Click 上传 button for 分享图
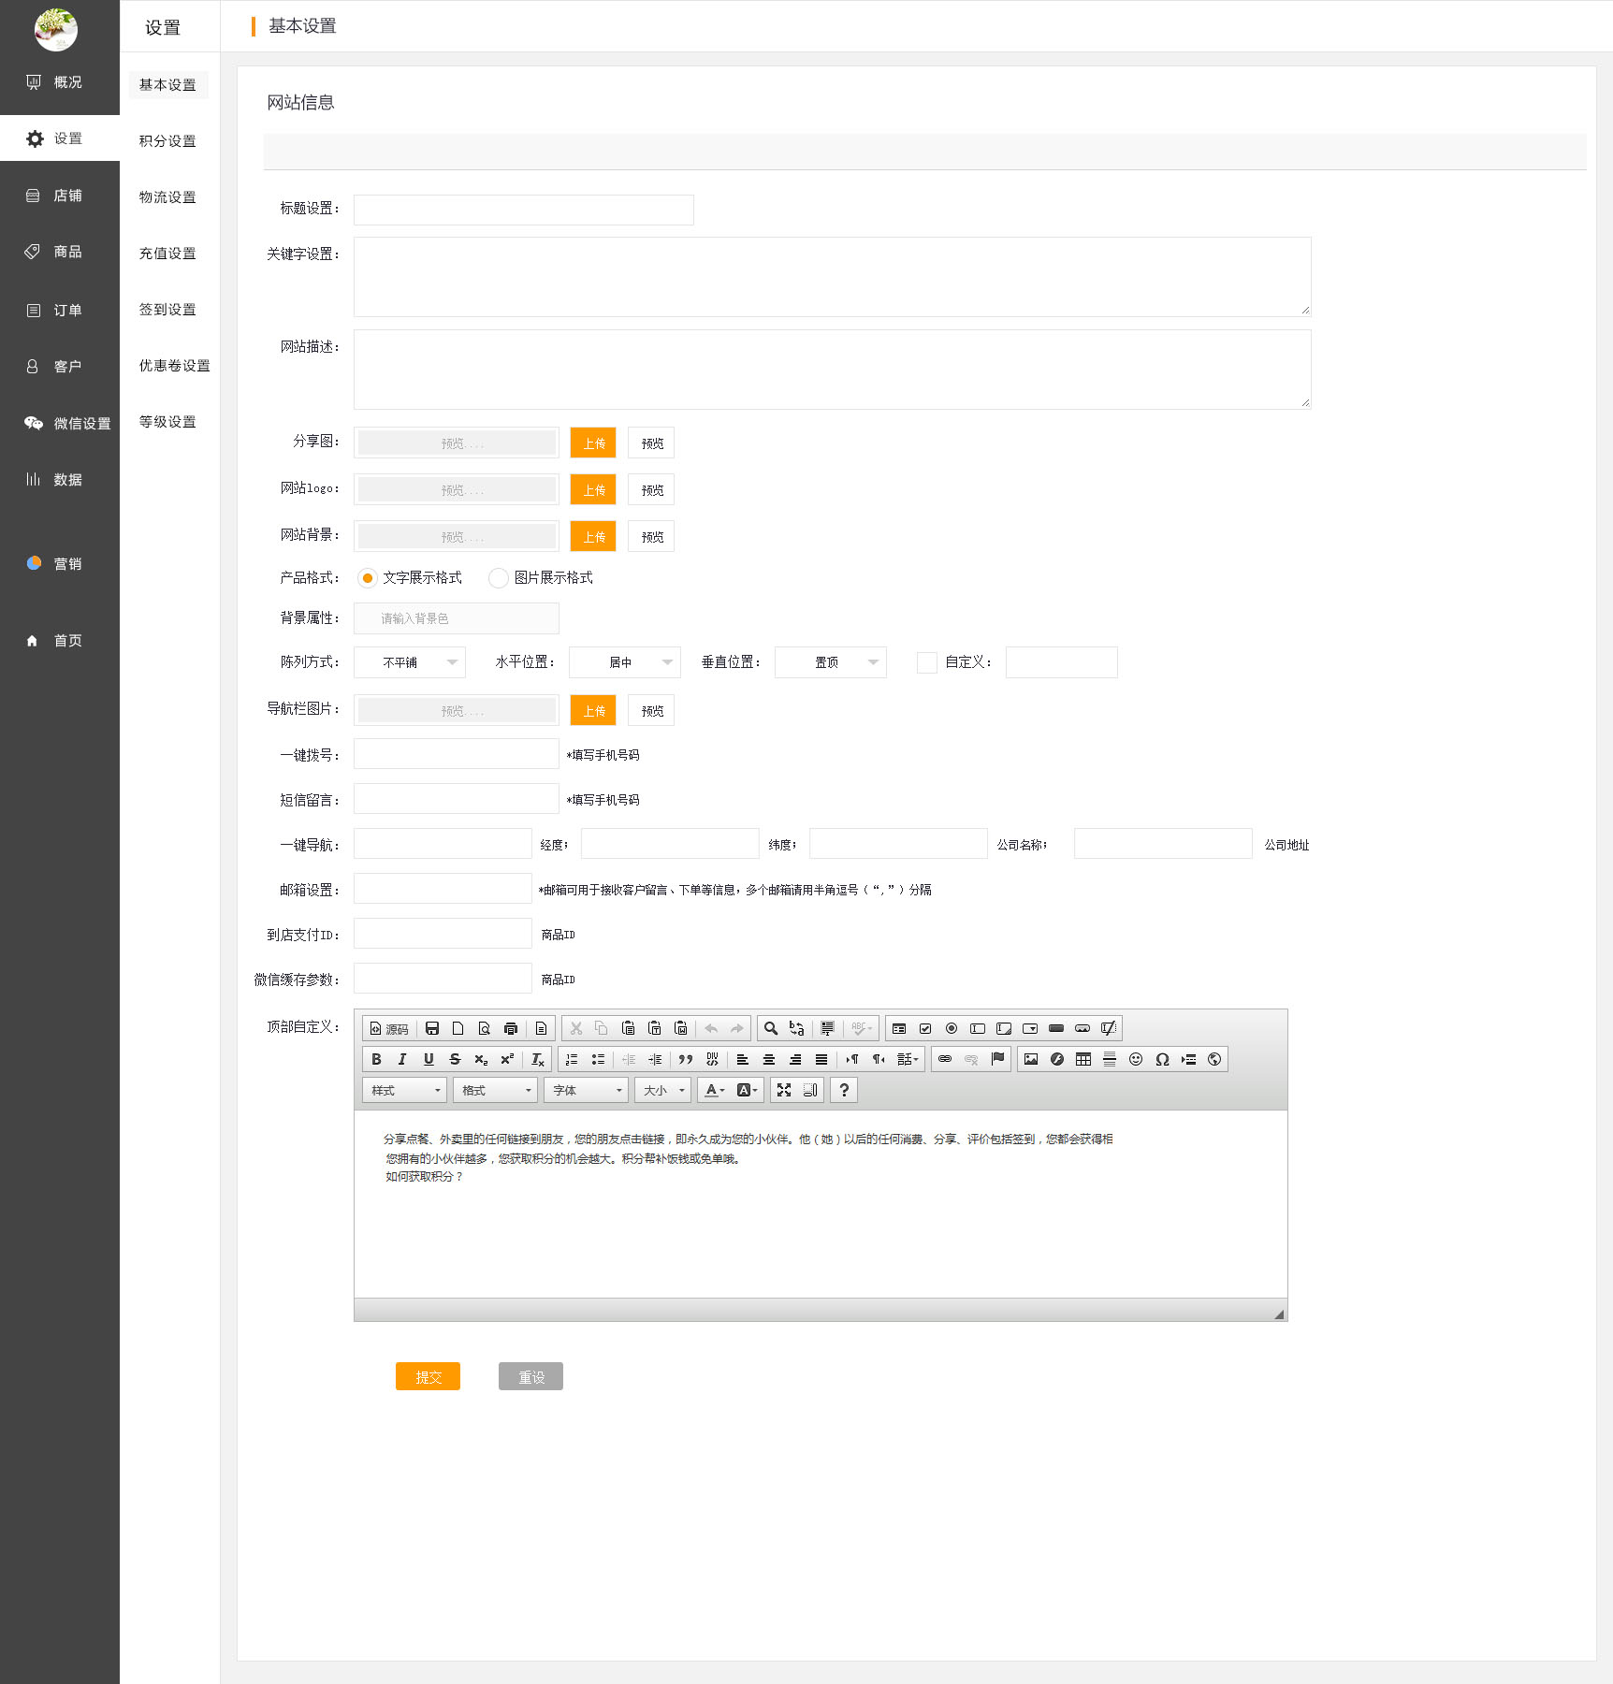The height and width of the screenshot is (1684, 1613). 593,443
